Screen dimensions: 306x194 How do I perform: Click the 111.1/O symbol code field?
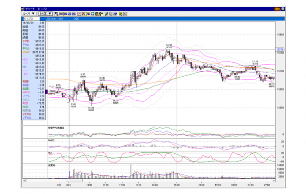pyautogui.click(x=31, y=19)
